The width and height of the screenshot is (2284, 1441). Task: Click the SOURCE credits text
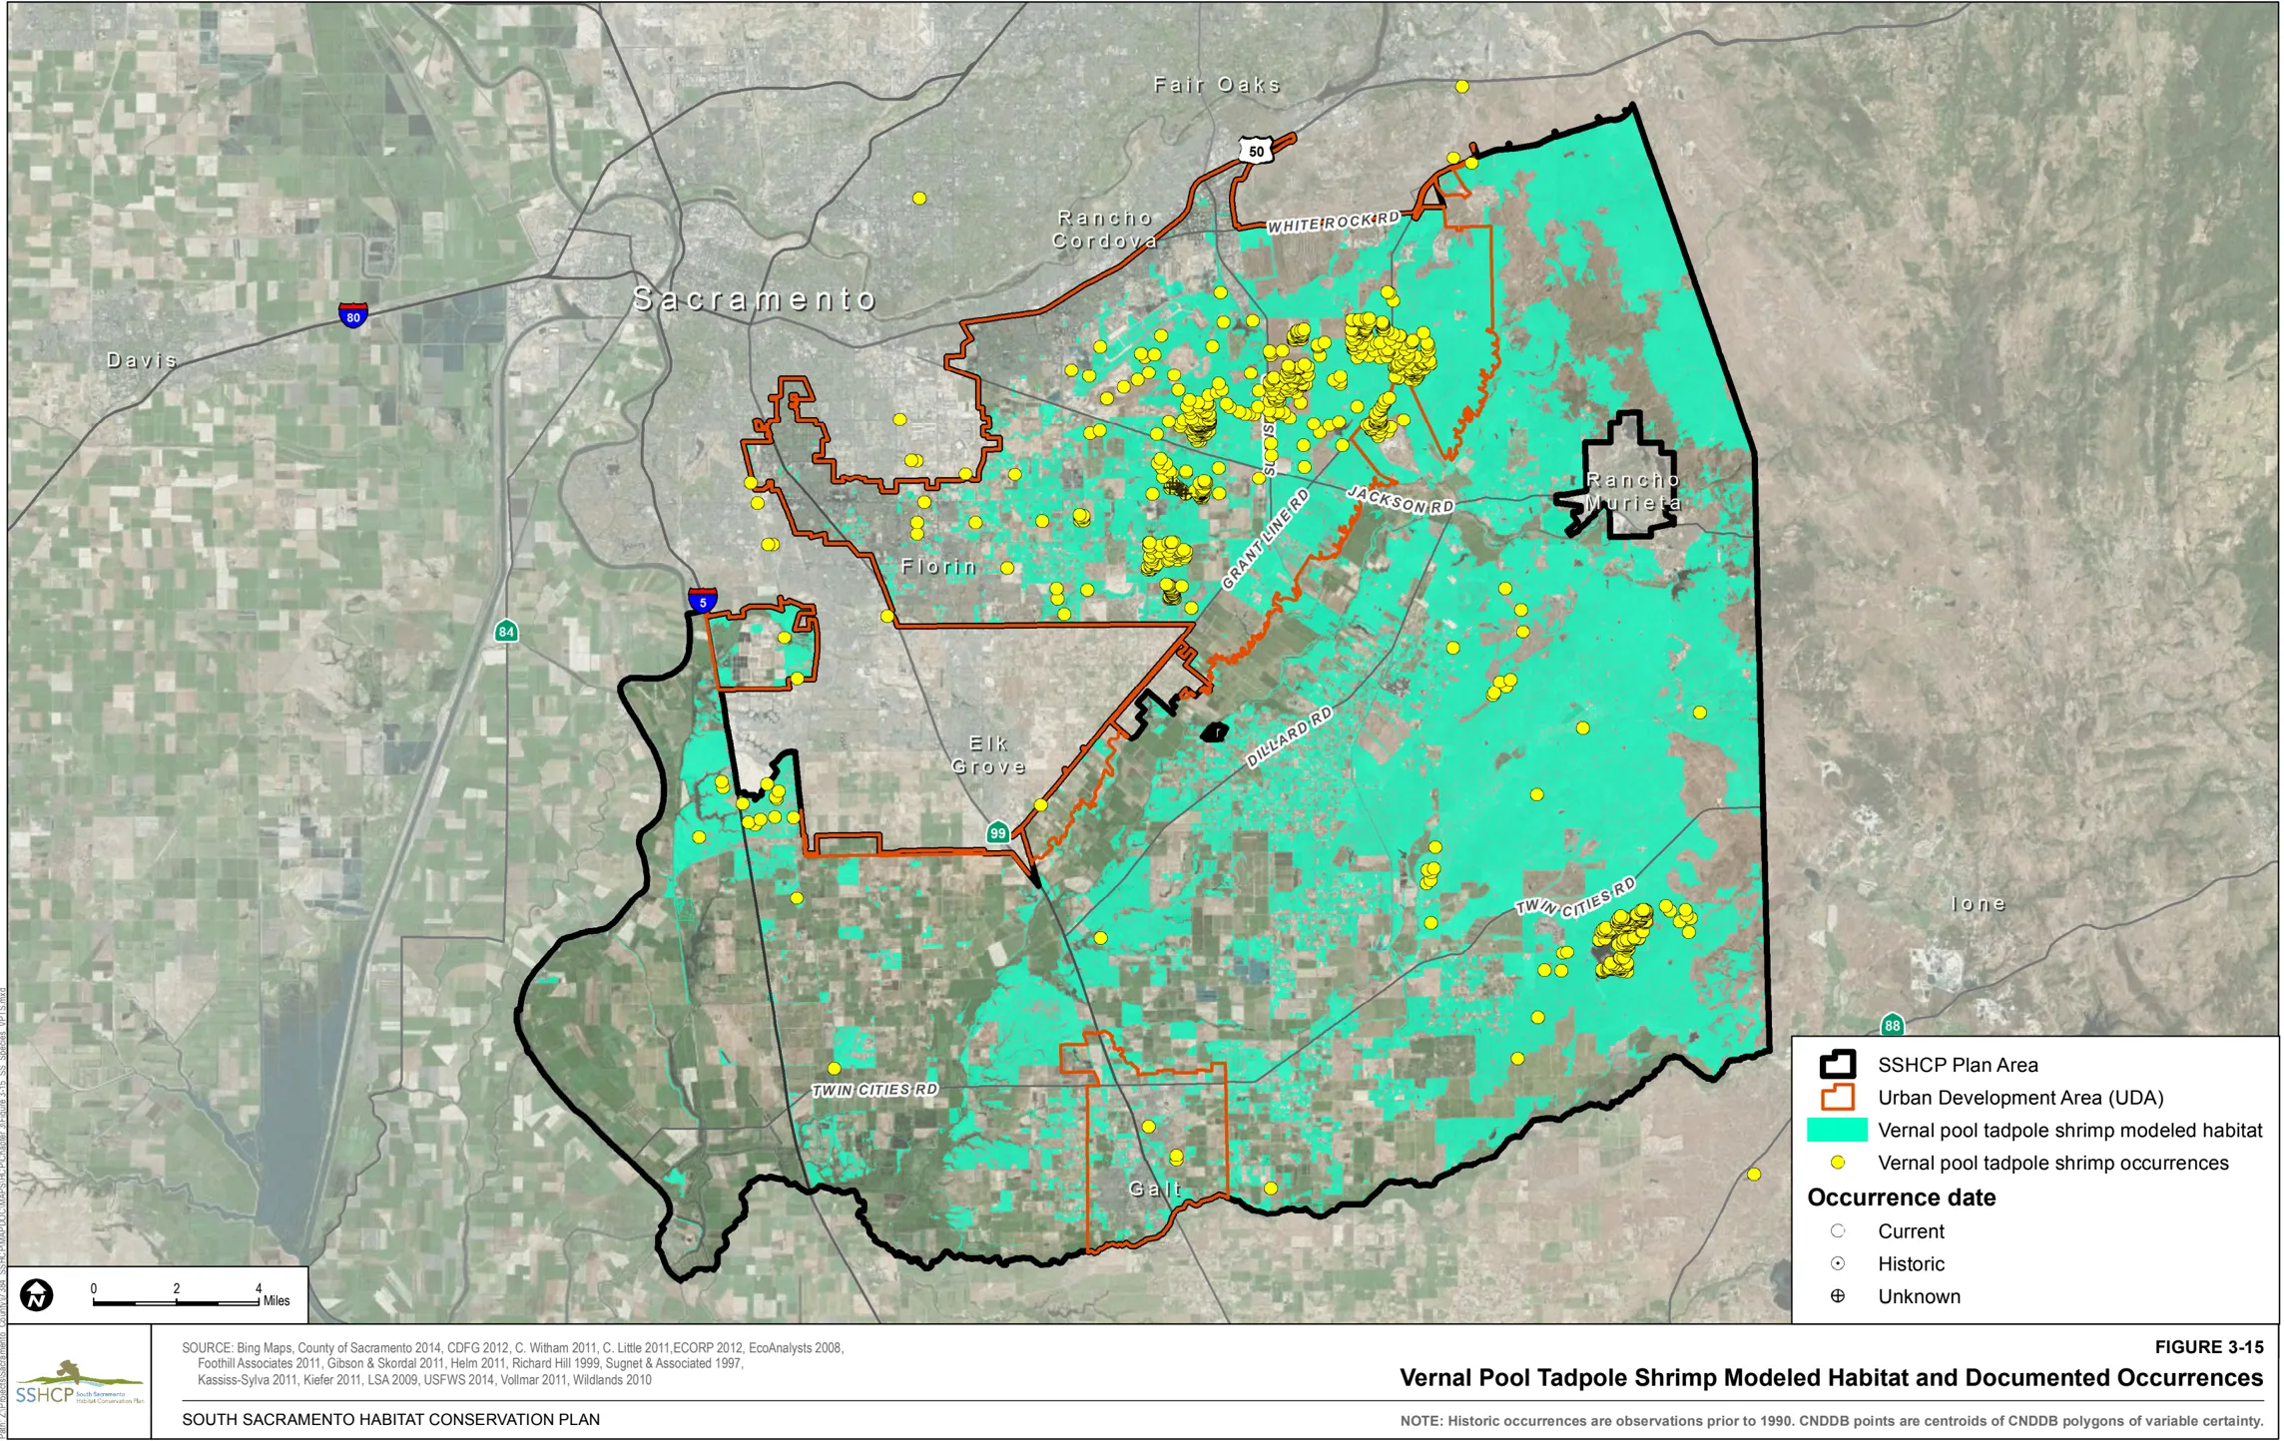click(512, 1364)
